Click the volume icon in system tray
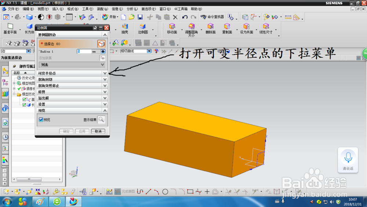This screenshot has height=207, width=367. point(332,202)
